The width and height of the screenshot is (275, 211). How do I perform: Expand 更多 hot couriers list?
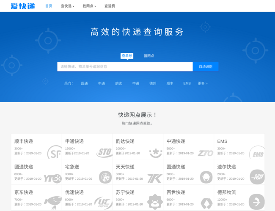pos(203,84)
